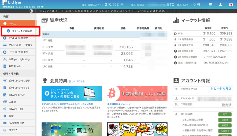Screen dimensions: 237x136
Task: Click the home icon in sidebar
Action: click(x=5, y=23)
